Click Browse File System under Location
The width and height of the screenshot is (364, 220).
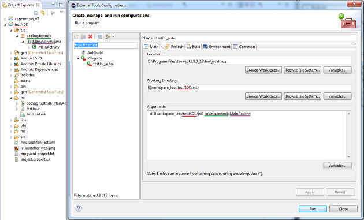click(303, 70)
